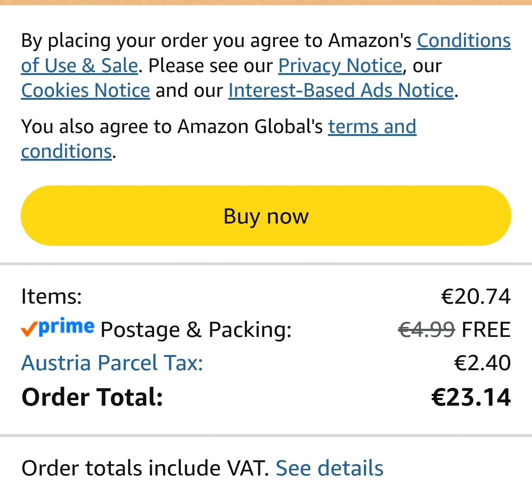Click See details next to VAT note
Screen dimensions: 532x498
[x=330, y=468]
